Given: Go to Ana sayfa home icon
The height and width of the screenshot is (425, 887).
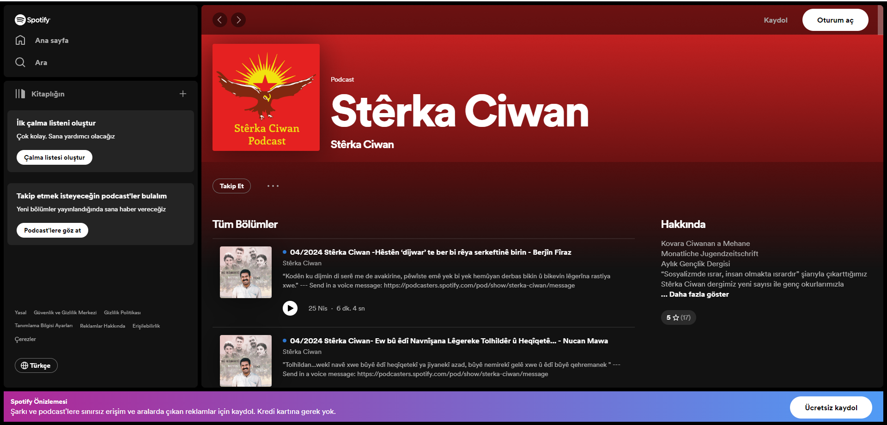Looking at the screenshot, I should pyautogui.click(x=20, y=40).
